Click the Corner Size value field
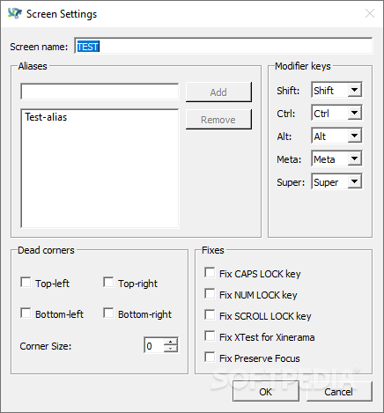 (154, 345)
